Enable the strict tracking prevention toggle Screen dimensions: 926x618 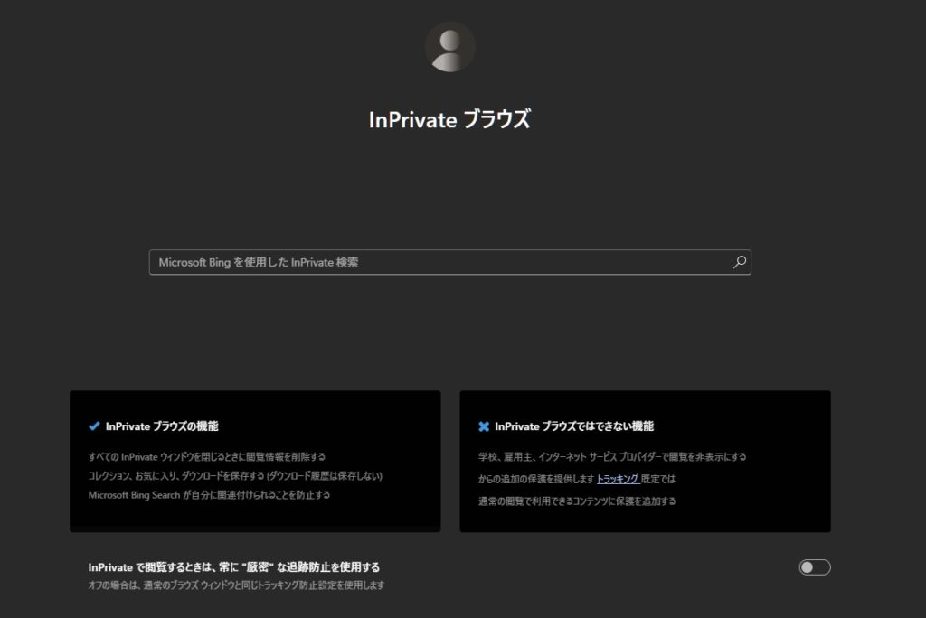(x=814, y=567)
